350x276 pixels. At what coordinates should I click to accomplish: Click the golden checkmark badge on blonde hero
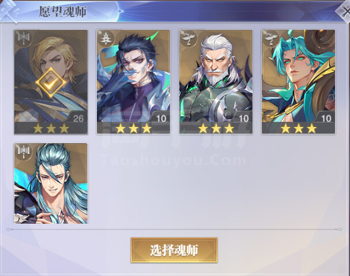51,83
